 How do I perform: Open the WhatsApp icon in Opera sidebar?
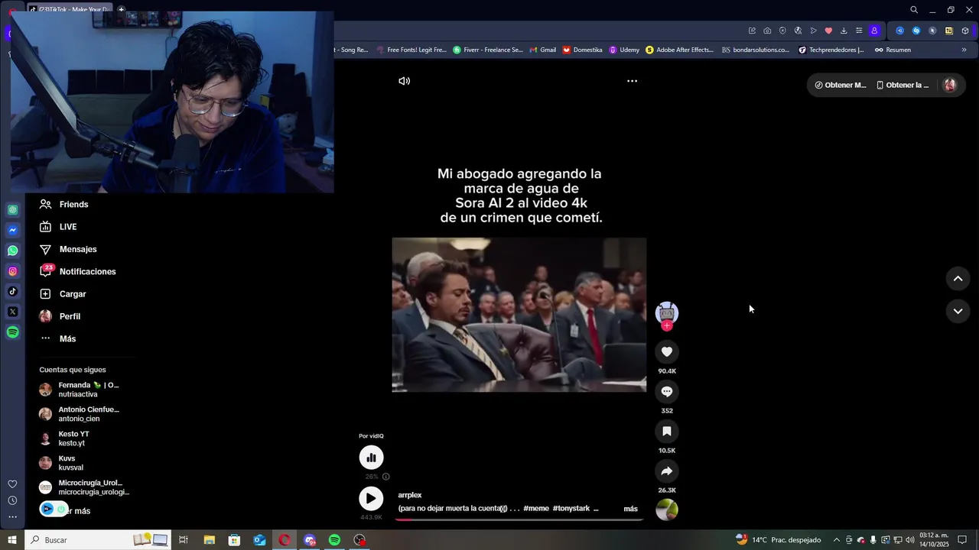[x=13, y=251]
